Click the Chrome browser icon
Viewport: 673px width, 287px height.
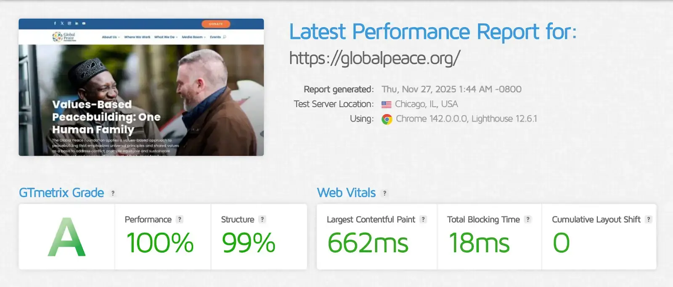(387, 119)
